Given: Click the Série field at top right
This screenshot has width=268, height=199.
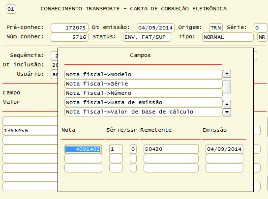Looking at the screenshot, I should click(x=261, y=28).
